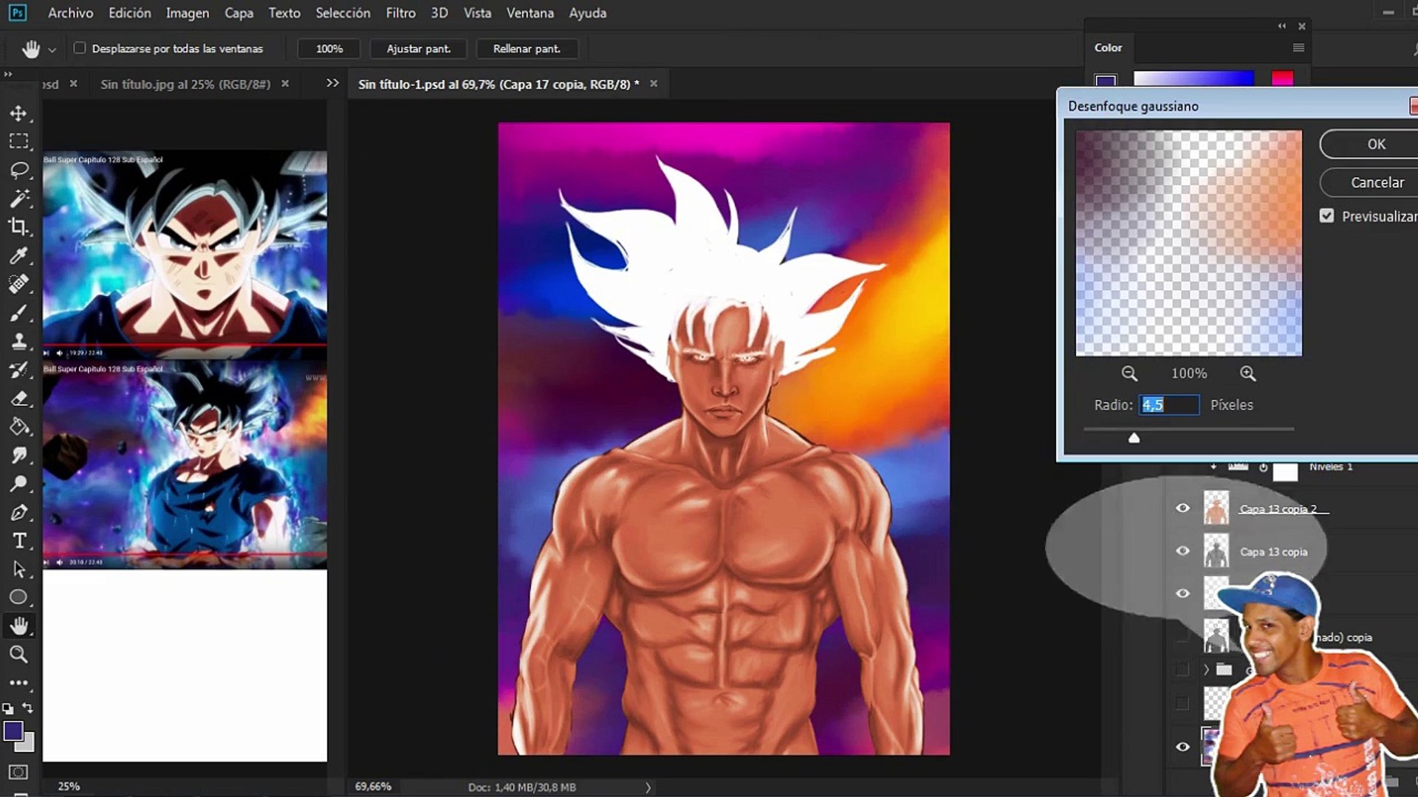This screenshot has width=1418, height=797.
Task: Uncheck the Previsualizar checkbox
Action: [x=1327, y=216]
